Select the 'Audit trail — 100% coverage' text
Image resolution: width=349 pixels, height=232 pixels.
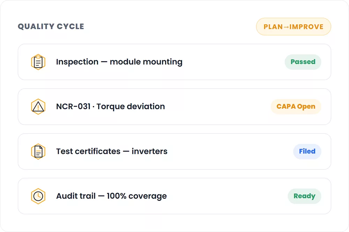click(x=111, y=196)
